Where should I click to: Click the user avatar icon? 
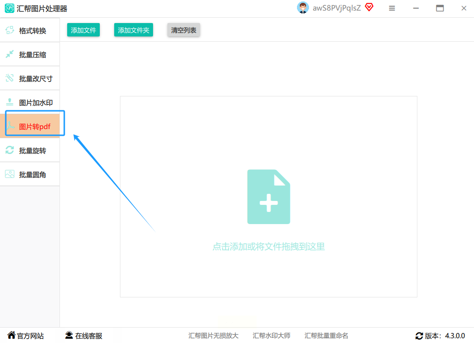(303, 8)
